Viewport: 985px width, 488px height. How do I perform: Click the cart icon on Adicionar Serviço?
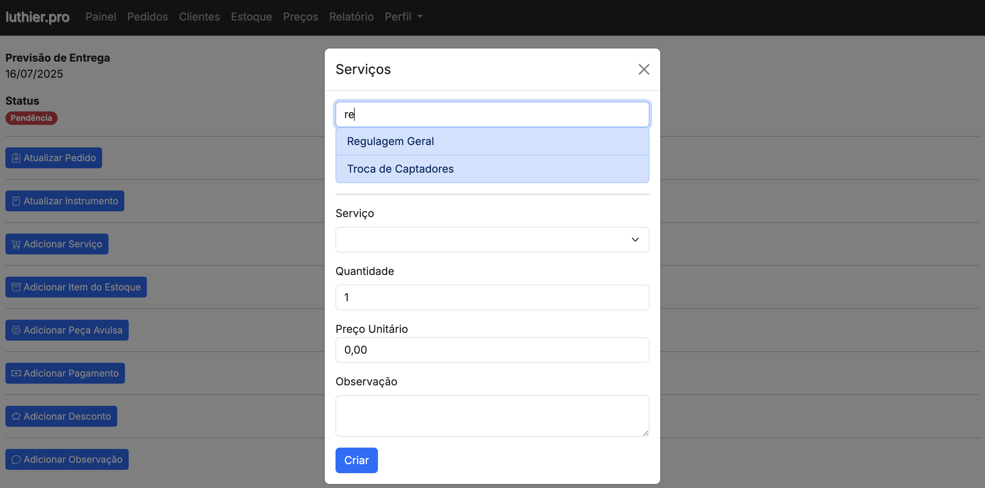point(16,244)
